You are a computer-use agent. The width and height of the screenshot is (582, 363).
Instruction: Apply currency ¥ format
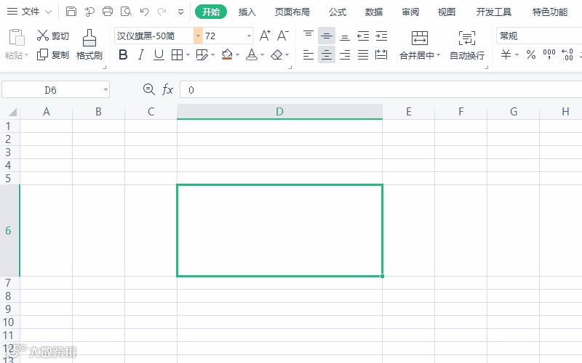(506, 55)
